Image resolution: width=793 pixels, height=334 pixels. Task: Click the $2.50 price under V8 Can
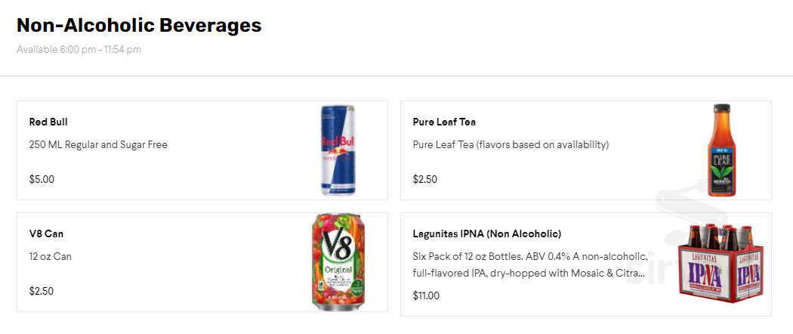(42, 291)
